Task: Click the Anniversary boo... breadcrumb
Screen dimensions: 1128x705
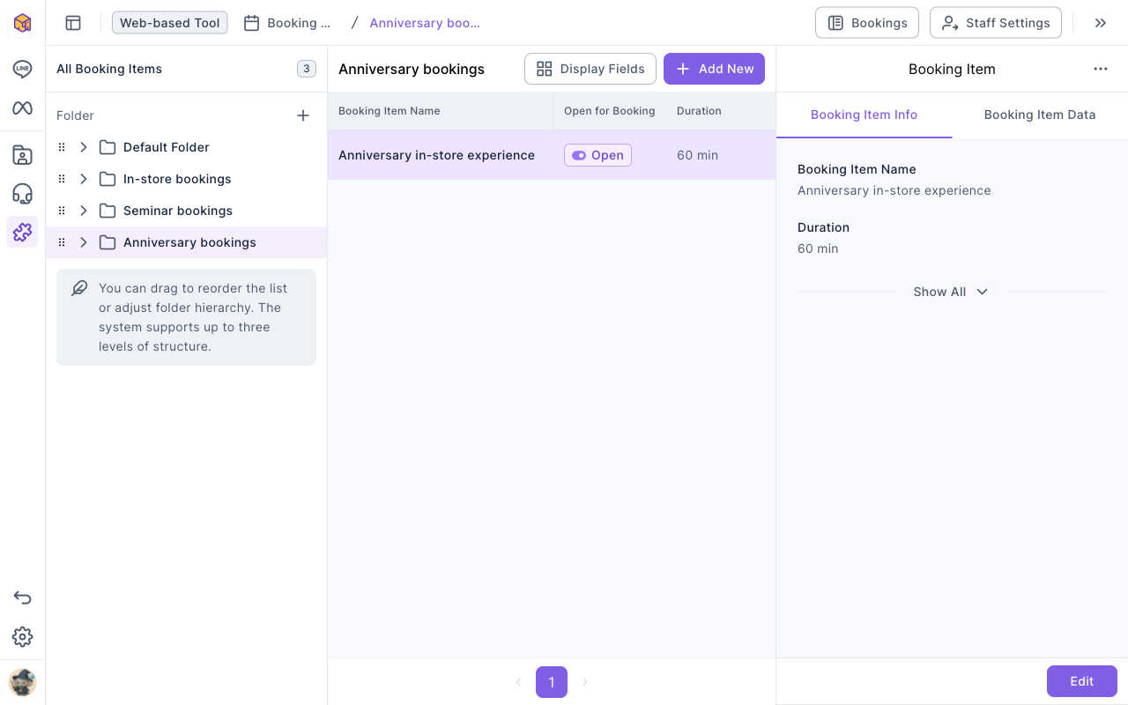Action: click(425, 23)
